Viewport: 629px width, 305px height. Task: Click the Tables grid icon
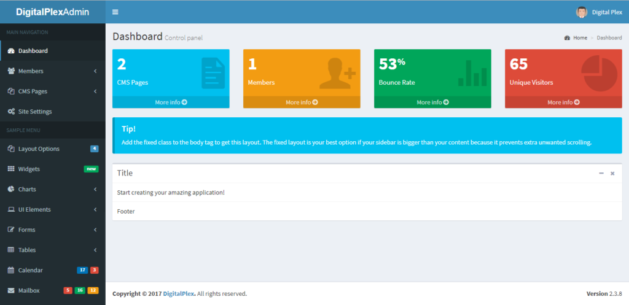[x=11, y=250]
